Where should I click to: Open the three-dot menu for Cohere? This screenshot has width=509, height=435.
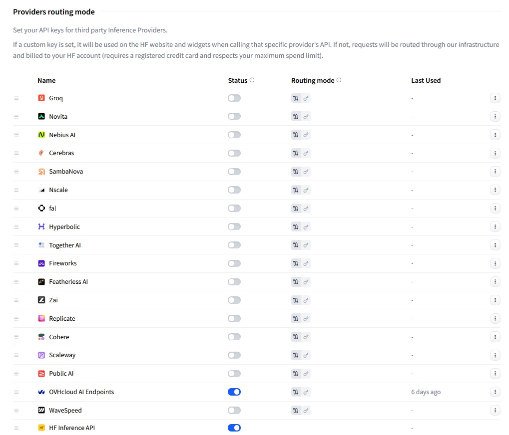click(495, 337)
